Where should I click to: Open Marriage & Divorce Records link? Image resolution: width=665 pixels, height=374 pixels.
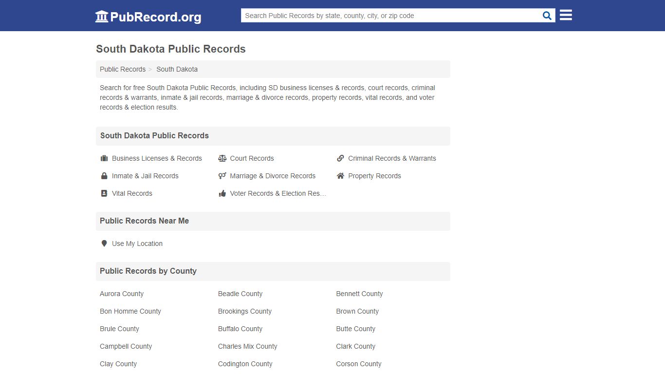click(x=273, y=176)
